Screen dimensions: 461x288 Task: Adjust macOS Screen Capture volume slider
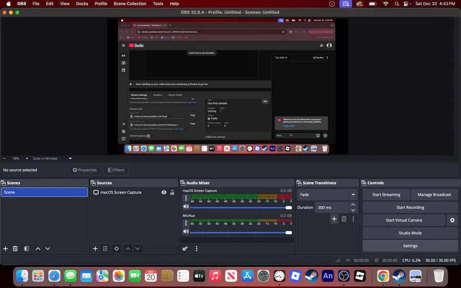[241, 208]
